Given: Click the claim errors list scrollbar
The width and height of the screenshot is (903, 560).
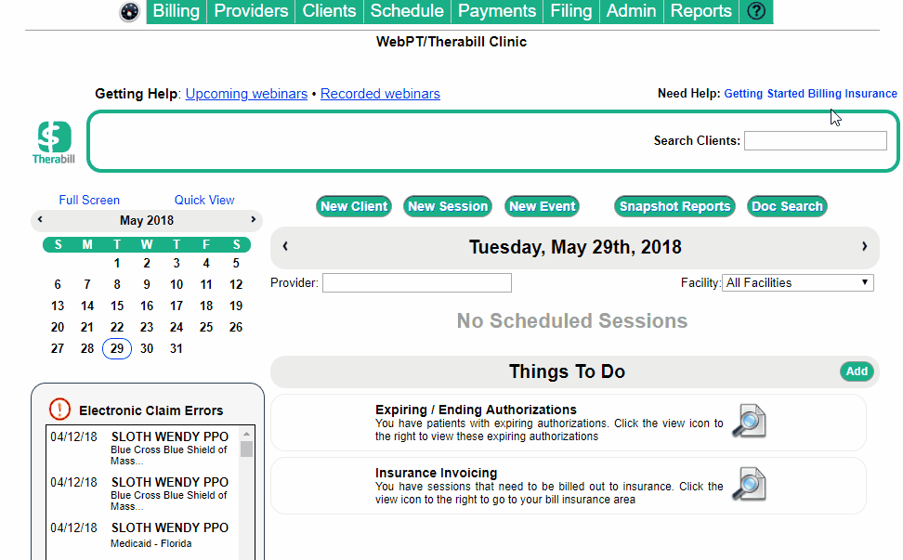Looking at the screenshot, I should point(246,492).
